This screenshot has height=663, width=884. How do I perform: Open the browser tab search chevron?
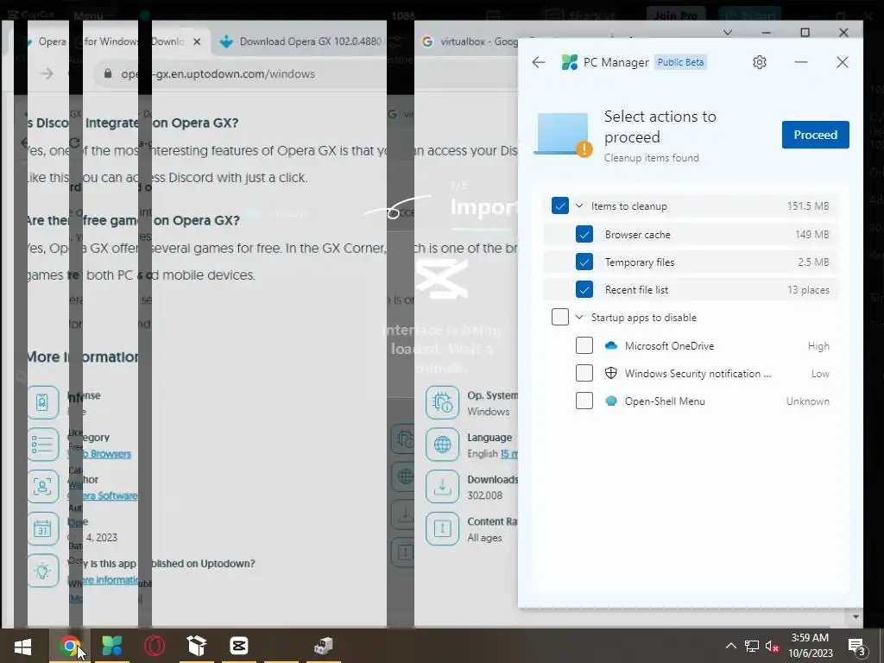pos(728,33)
